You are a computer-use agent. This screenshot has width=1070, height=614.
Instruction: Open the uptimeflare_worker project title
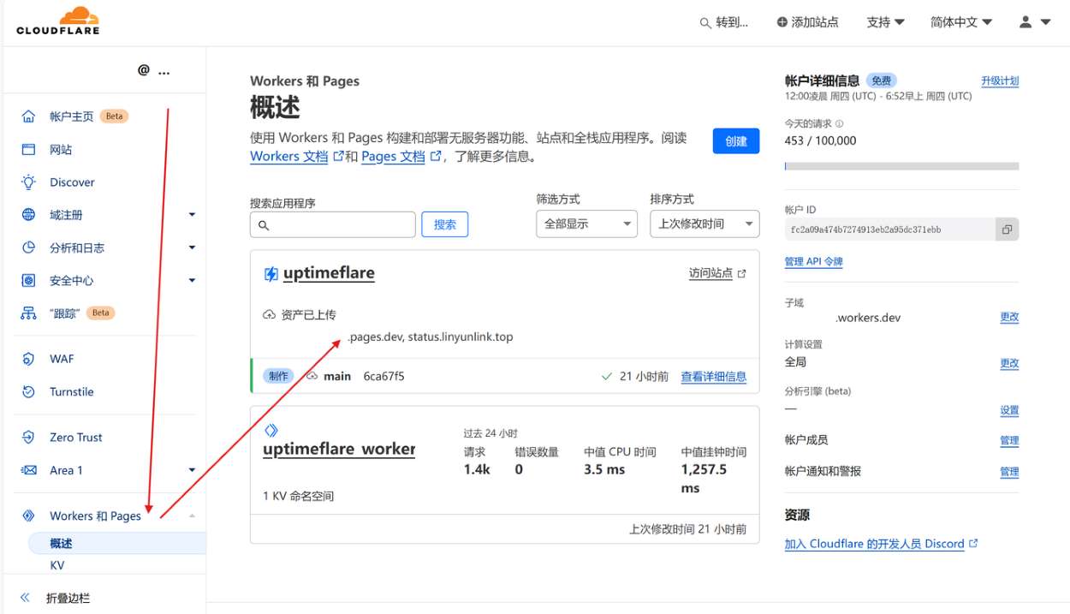pos(339,450)
